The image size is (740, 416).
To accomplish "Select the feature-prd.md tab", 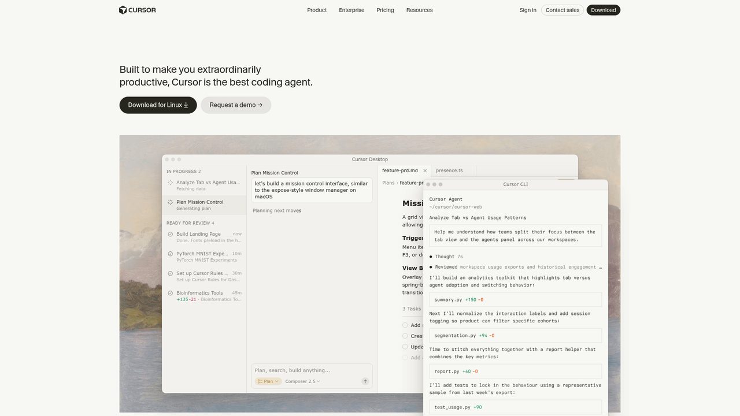I will coord(399,171).
